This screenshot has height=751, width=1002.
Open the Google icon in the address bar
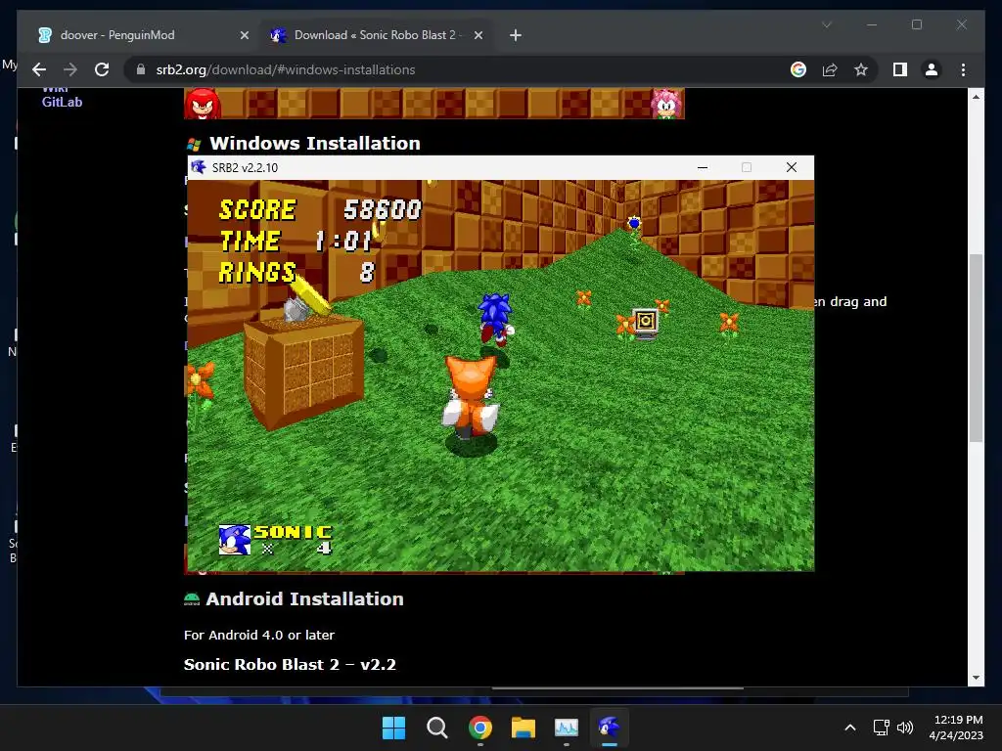click(798, 69)
